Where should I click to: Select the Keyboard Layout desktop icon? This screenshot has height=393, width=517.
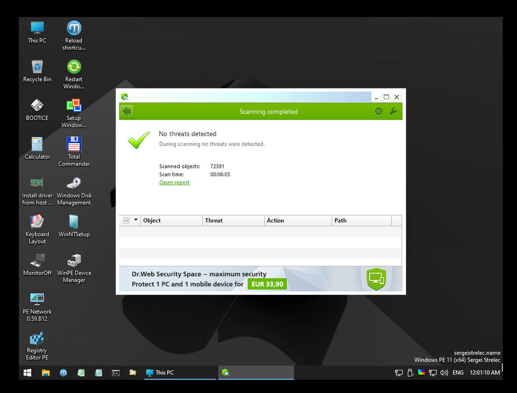(37, 229)
